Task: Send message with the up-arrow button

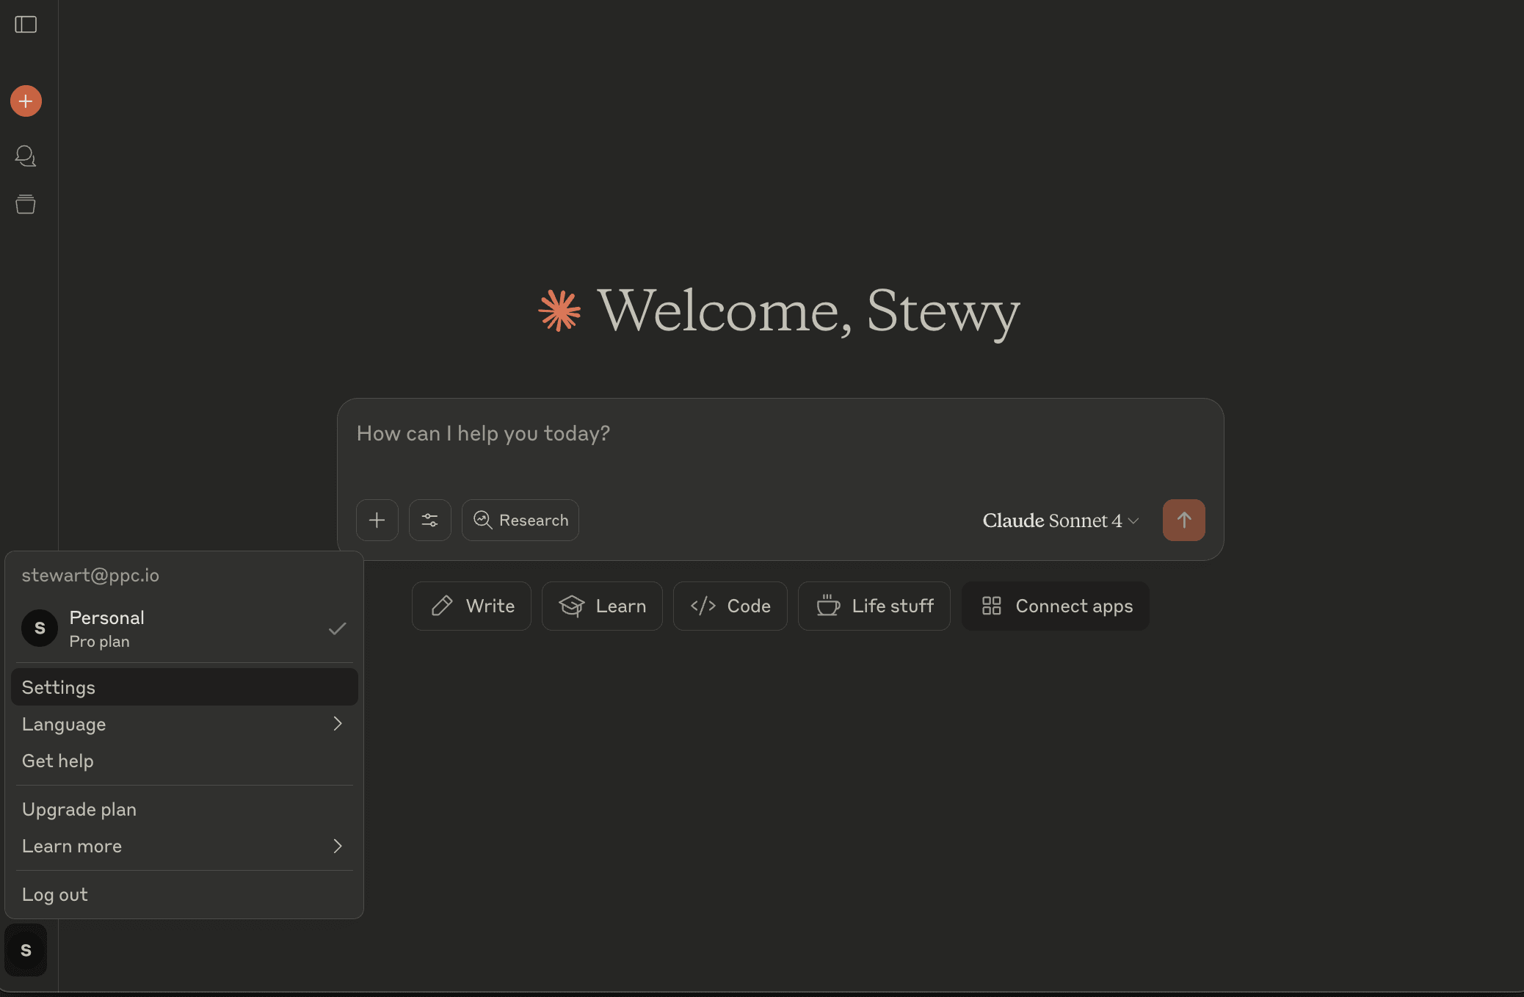Action: (1184, 521)
